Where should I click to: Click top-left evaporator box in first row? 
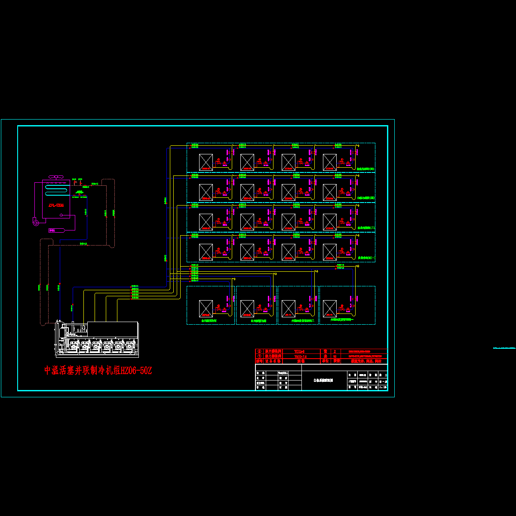[206, 162]
